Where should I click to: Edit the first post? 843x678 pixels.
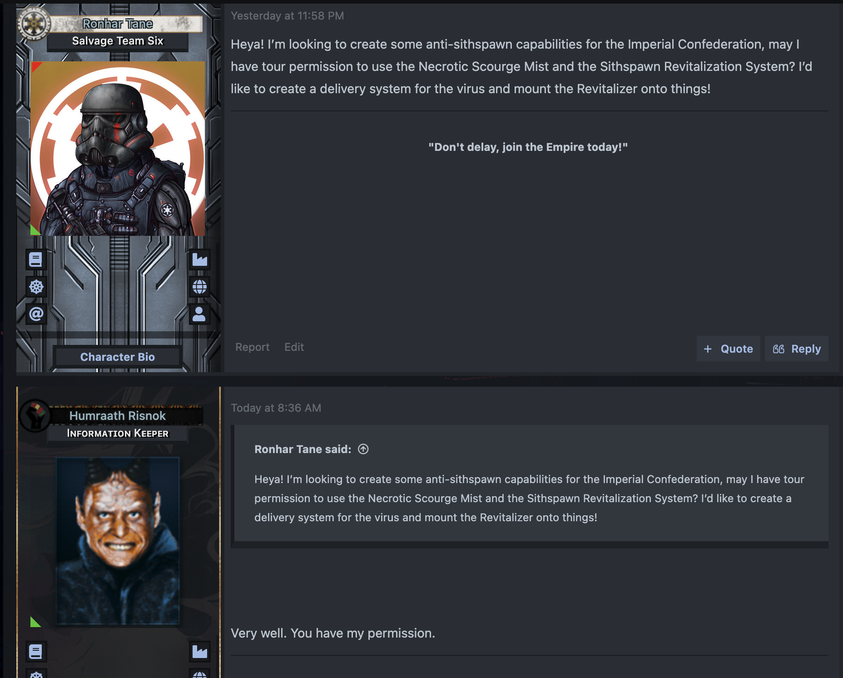(x=294, y=347)
